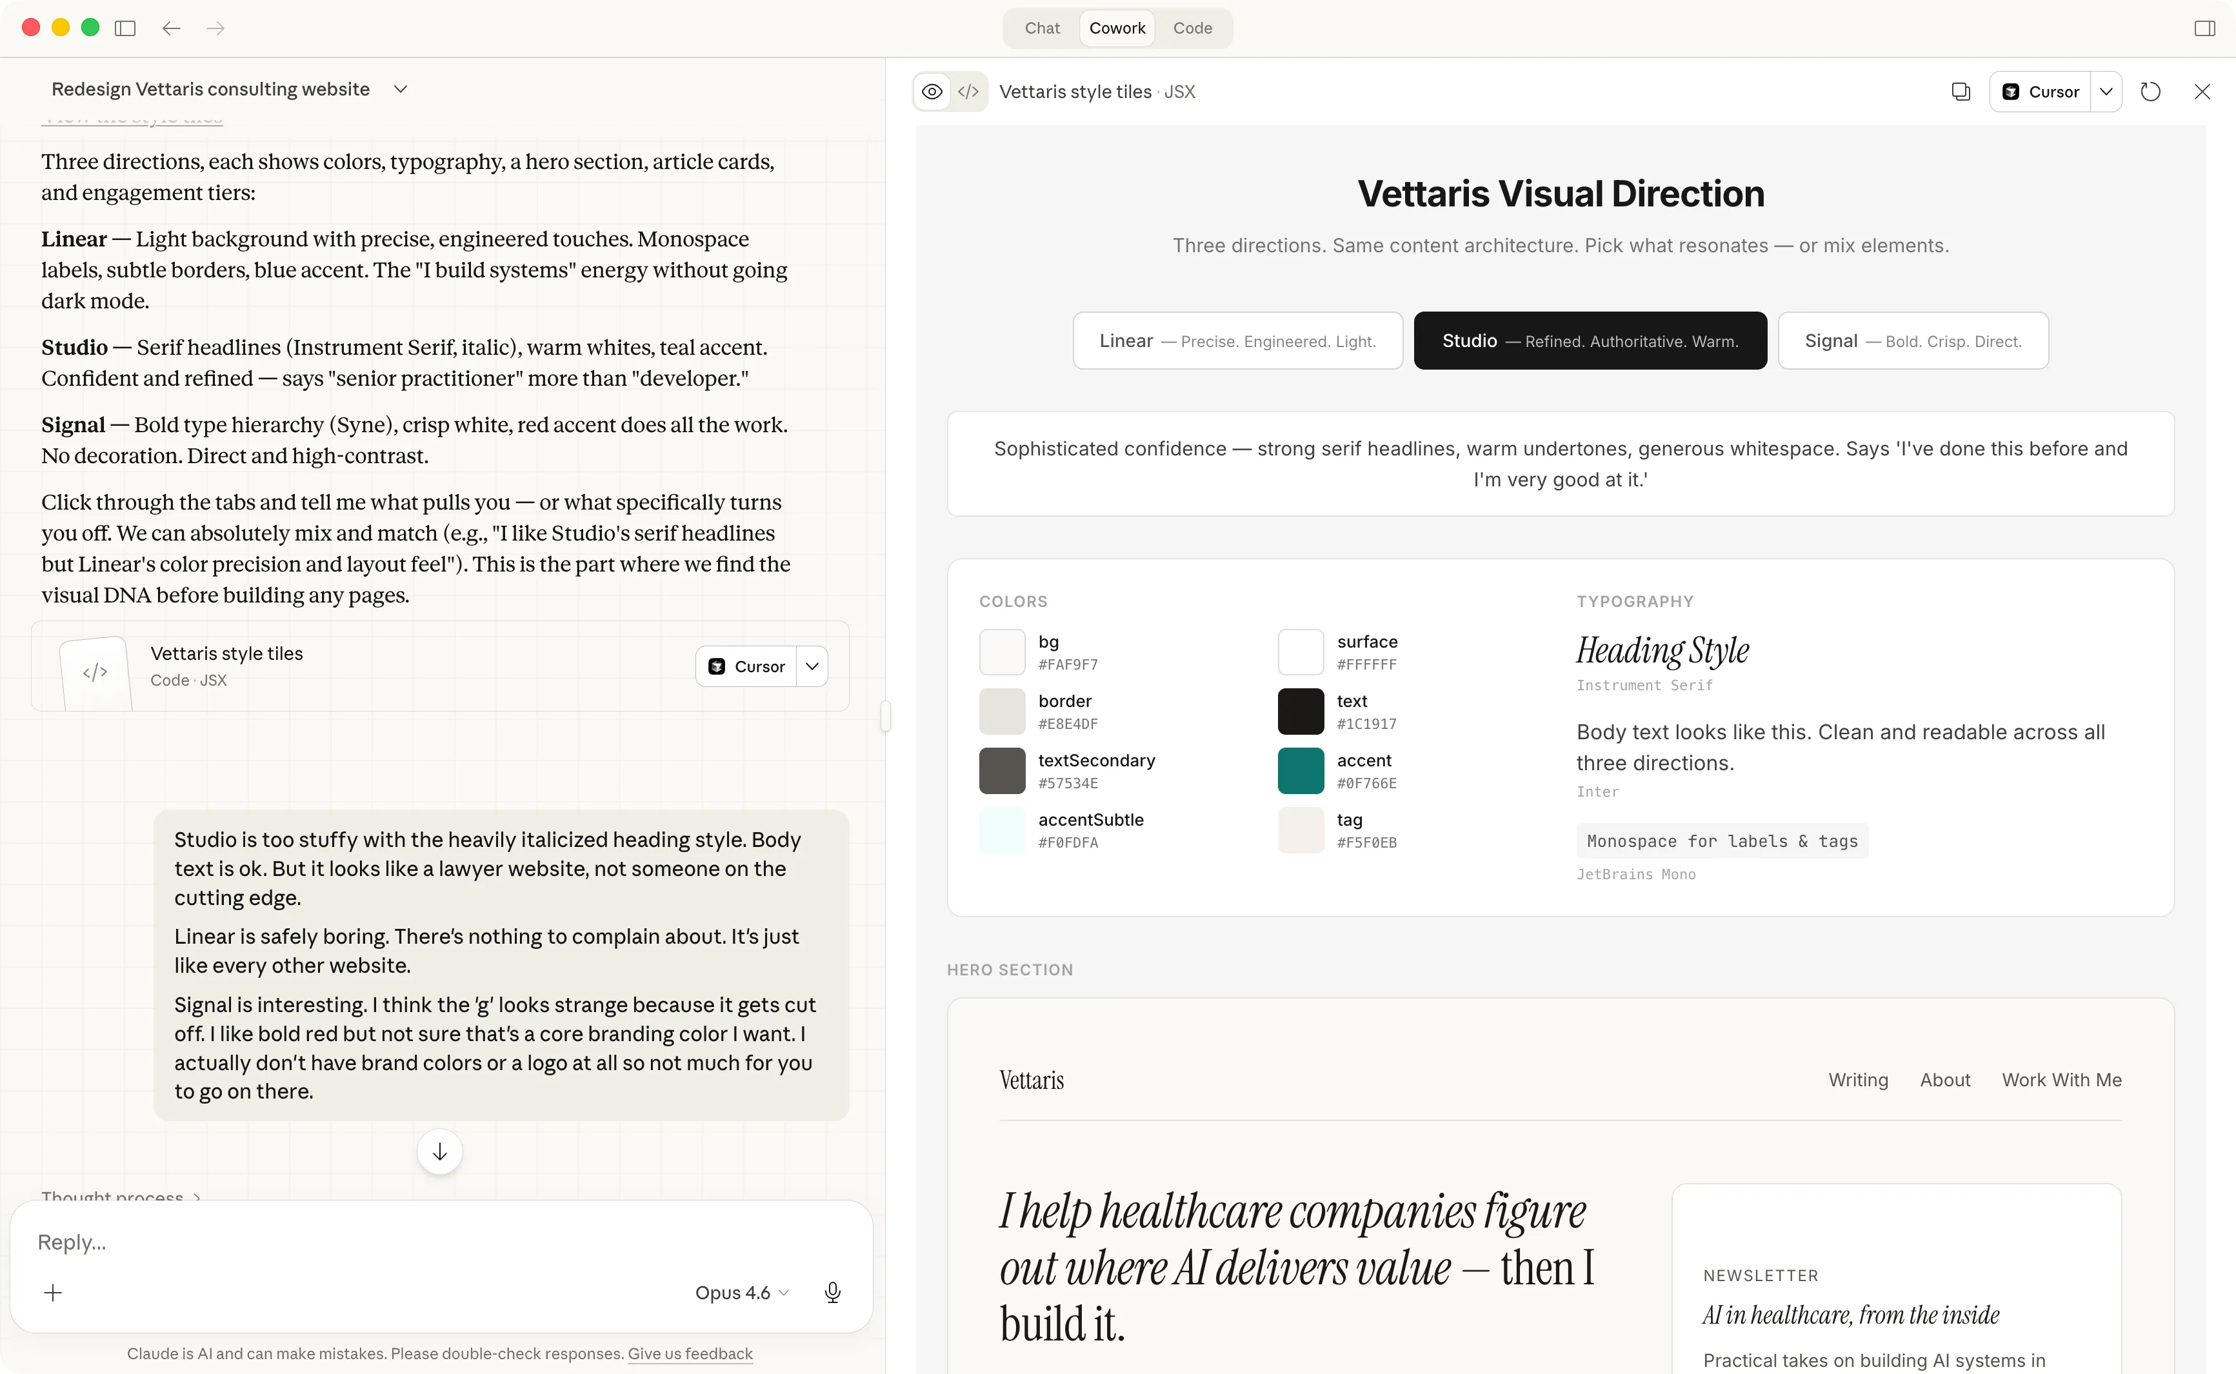Switch to code view with the </> icon
The width and height of the screenshot is (2236, 1374).
pos(968,91)
